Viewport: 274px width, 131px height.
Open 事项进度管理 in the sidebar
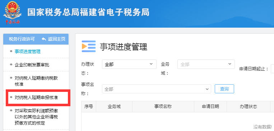[x=28, y=52]
